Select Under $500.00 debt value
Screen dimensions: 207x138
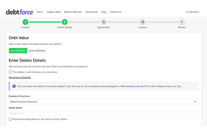point(37,51)
